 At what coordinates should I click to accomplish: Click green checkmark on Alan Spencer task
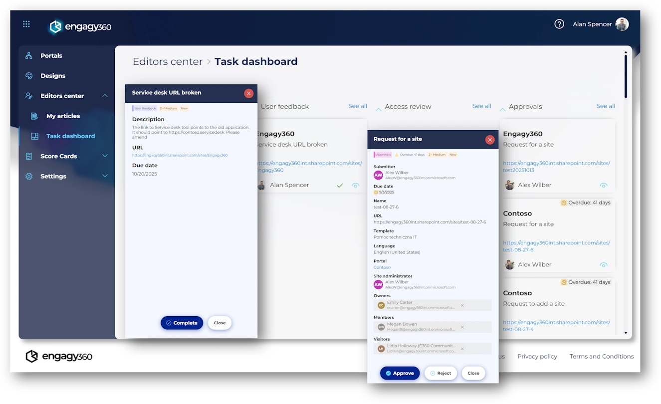[x=340, y=186]
